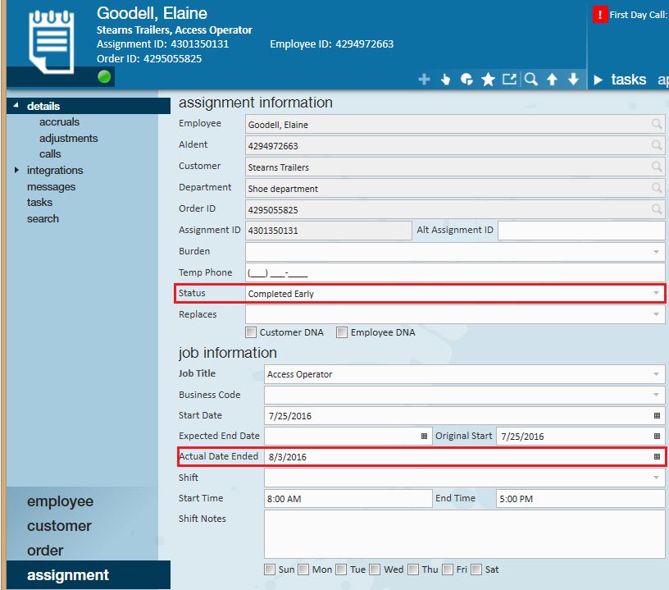The width and height of the screenshot is (669, 590).
Task: Toggle the Fri checkbox
Action: (x=448, y=569)
